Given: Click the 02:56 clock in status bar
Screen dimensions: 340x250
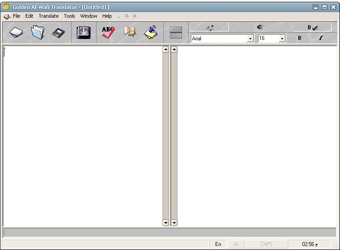Looking at the screenshot, I should (309, 244).
